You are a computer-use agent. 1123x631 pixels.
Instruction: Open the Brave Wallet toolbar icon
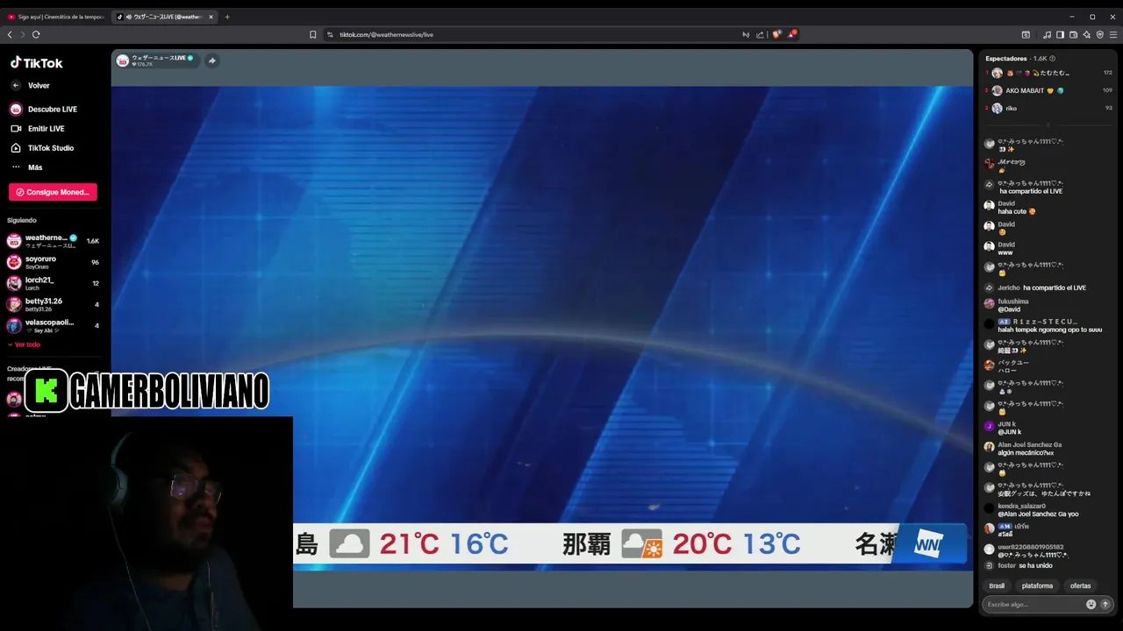pos(1073,34)
